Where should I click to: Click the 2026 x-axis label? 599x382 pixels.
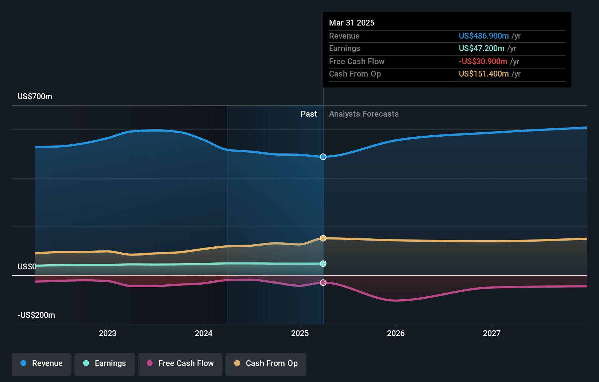[396, 333]
